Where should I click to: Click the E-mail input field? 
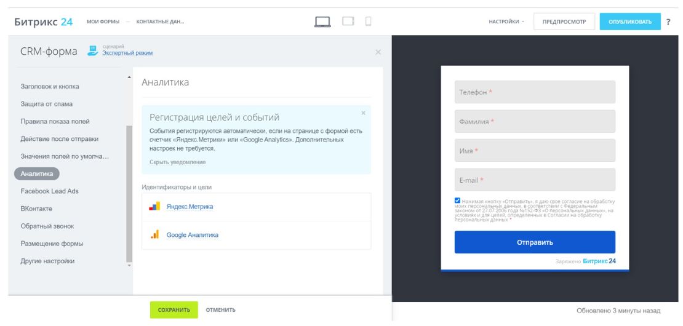[535, 180]
